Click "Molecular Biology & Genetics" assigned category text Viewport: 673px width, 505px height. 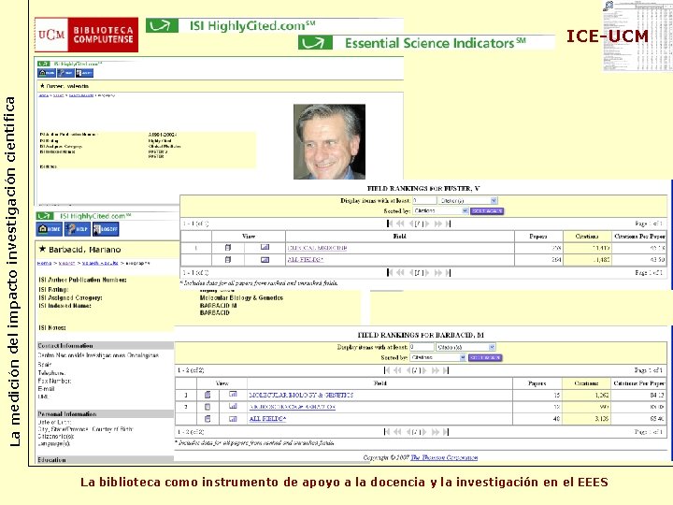pyautogui.click(x=241, y=297)
